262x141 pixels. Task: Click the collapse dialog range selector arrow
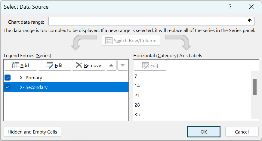click(250, 21)
